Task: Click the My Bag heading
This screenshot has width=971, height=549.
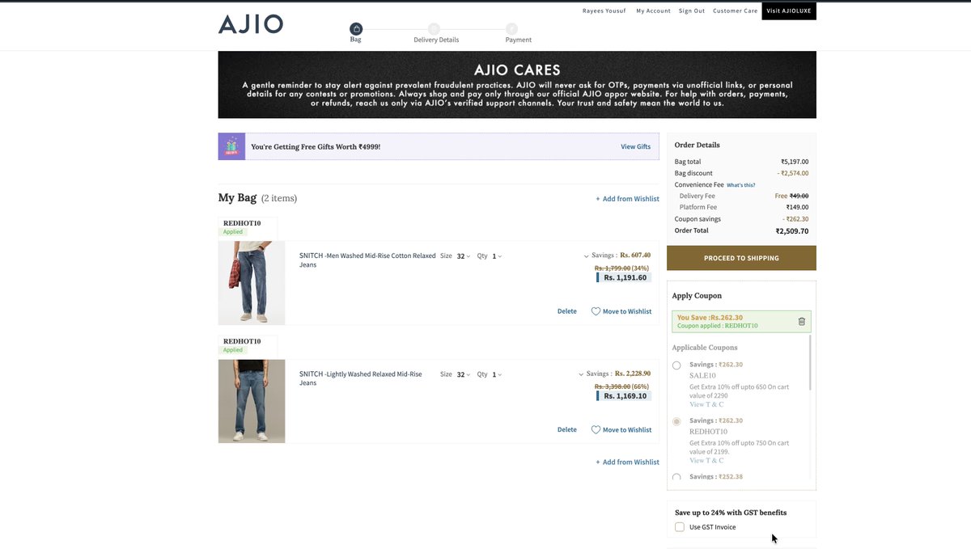Action: (x=237, y=198)
